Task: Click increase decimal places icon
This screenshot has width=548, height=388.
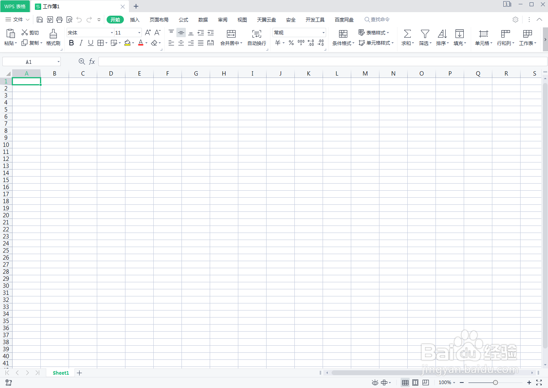Action: tap(311, 43)
